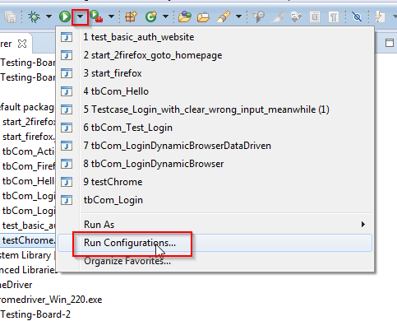Select 3 start_firefox menu entry
This screenshot has width=397, height=321.
click(x=215, y=73)
